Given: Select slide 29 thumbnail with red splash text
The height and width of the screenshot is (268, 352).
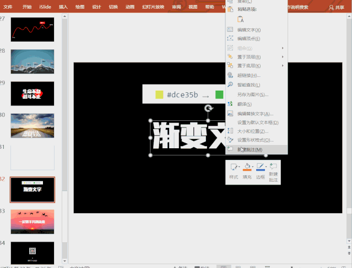Looking at the screenshot, I should coord(33,93).
